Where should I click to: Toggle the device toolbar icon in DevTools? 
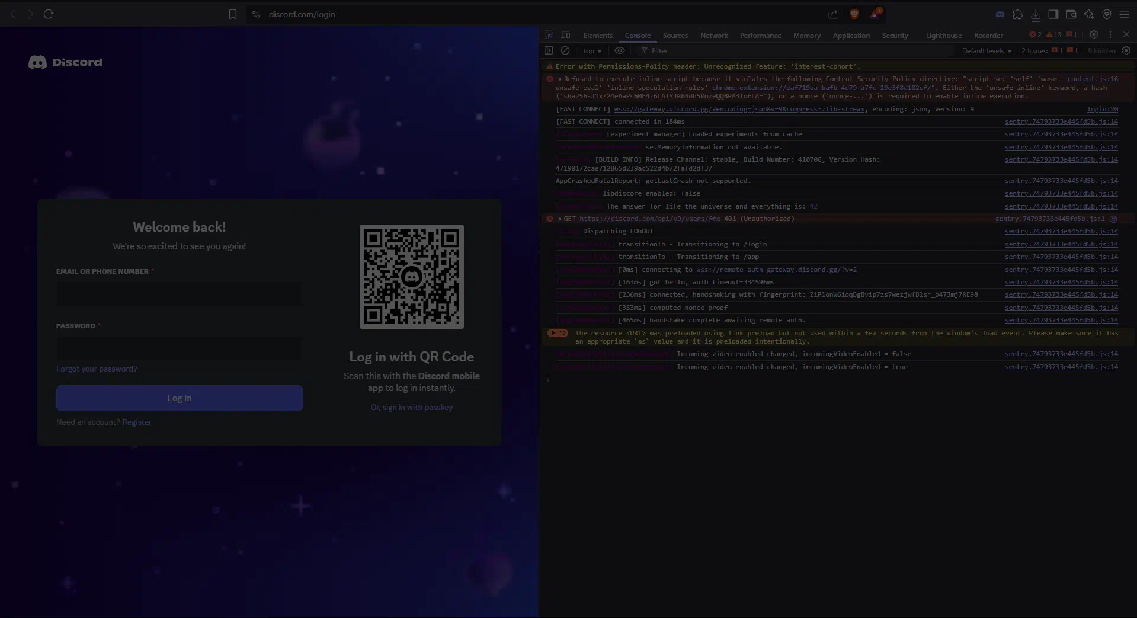pos(566,35)
